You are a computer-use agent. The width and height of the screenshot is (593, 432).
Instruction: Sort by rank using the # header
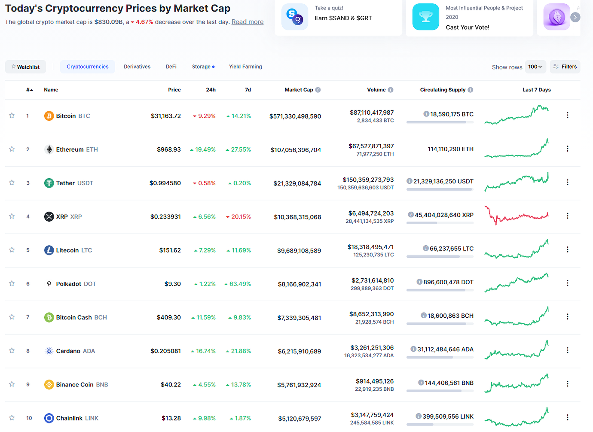tap(29, 90)
